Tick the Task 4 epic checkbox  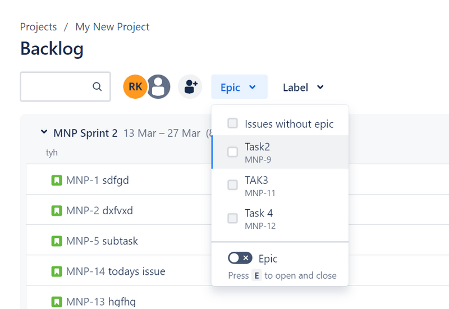[x=232, y=218]
